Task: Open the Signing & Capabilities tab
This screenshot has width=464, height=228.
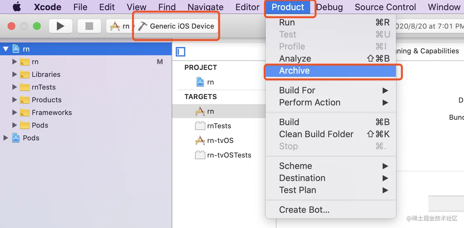Action: [x=427, y=51]
